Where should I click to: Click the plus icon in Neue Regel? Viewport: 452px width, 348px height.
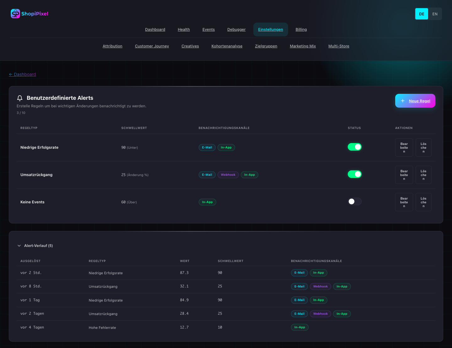pyautogui.click(x=403, y=101)
